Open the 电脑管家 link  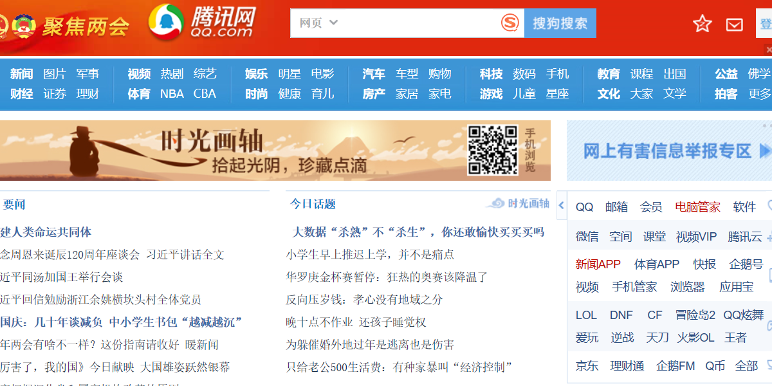pos(697,207)
